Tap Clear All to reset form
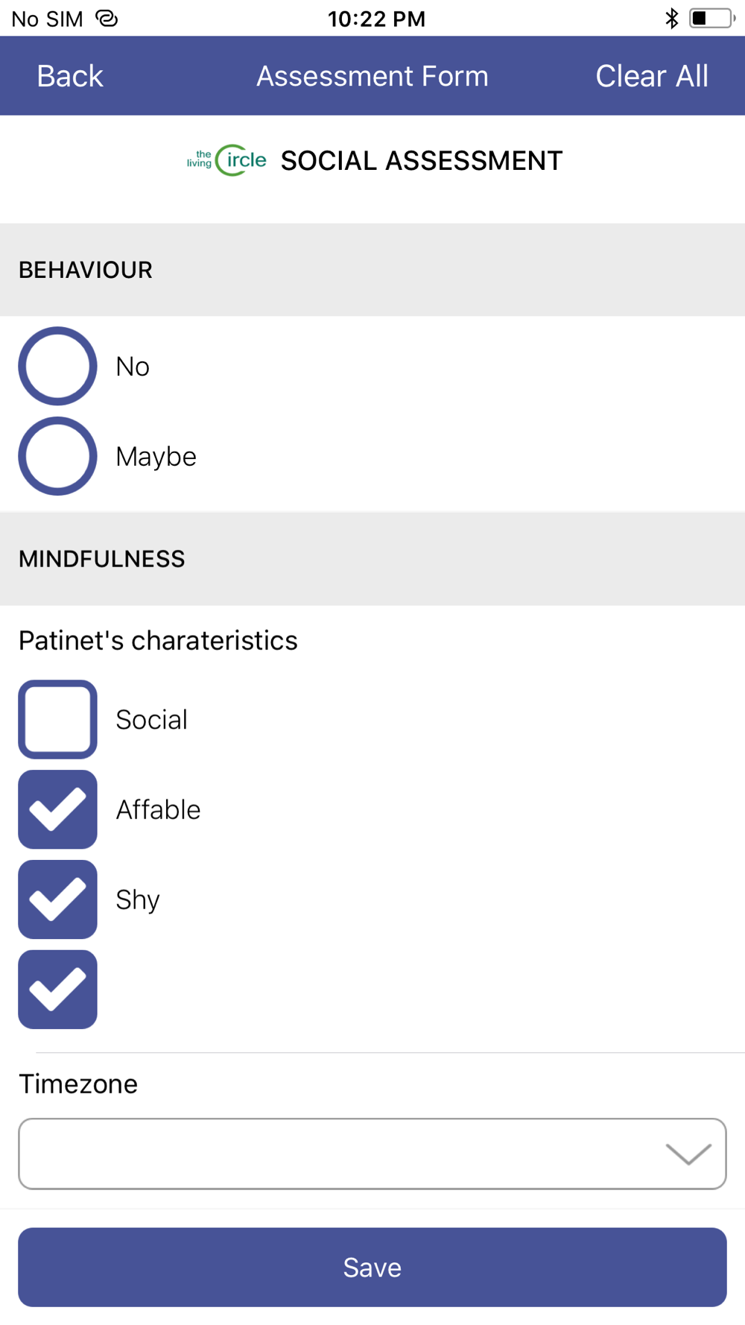 (652, 76)
